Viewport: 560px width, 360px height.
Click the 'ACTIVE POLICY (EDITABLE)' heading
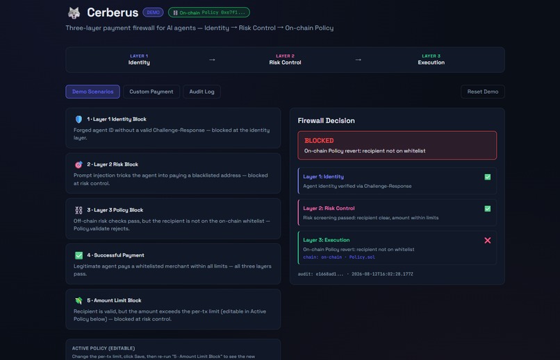tap(104, 348)
